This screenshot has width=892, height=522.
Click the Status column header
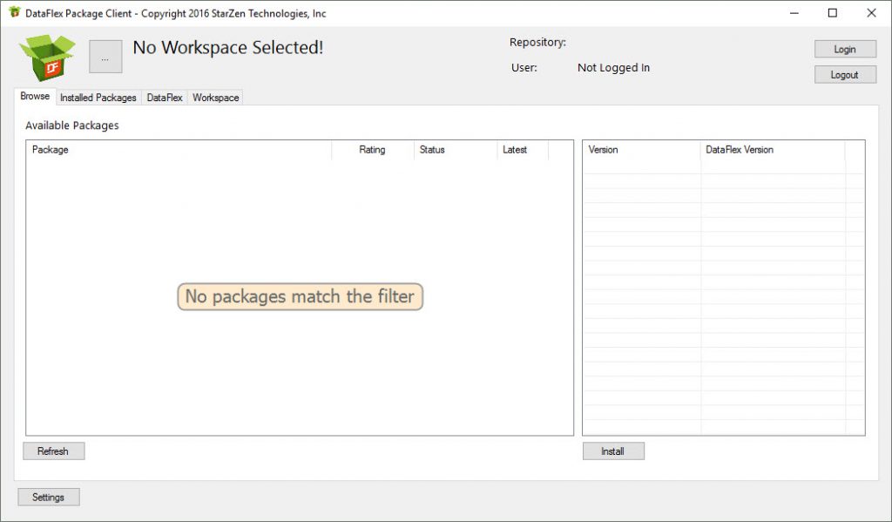[x=455, y=150]
